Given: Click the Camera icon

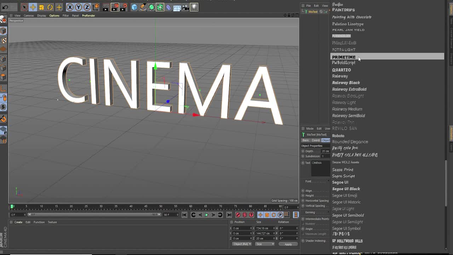Looking at the screenshot, I should [x=185, y=7].
